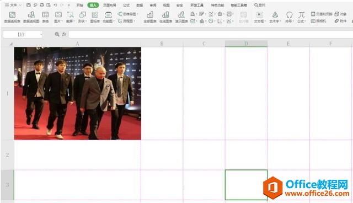Image resolution: width=353 pixels, height=203 pixels.
Task: Save the file with the quick access icon
Action: (x=28, y=5)
